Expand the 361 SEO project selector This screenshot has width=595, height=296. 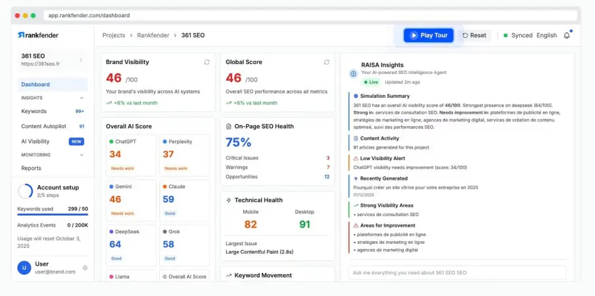(x=52, y=60)
